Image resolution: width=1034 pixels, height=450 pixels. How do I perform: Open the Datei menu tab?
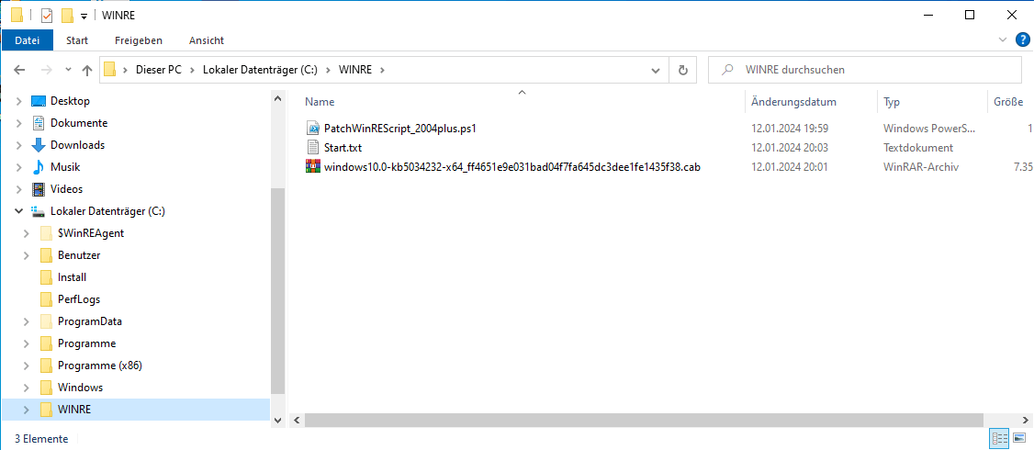(x=28, y=40)
